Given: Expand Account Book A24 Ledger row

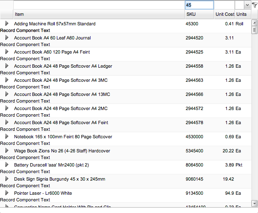Looking at the screenshot, I should (7, 66).
